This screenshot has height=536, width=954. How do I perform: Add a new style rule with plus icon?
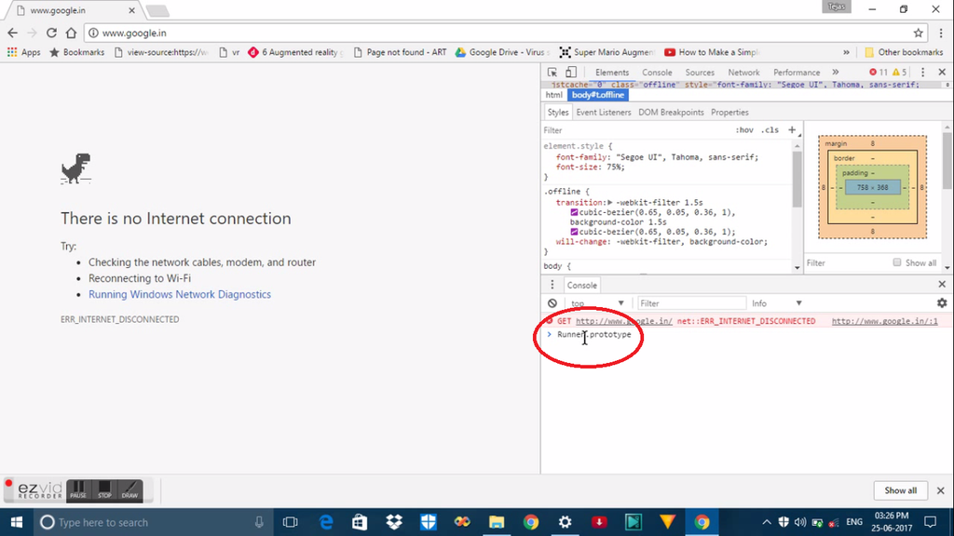click(x=792, y=129)
